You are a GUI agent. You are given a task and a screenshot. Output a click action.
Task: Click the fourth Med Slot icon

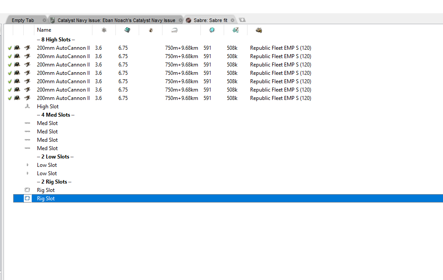(27, 148)
